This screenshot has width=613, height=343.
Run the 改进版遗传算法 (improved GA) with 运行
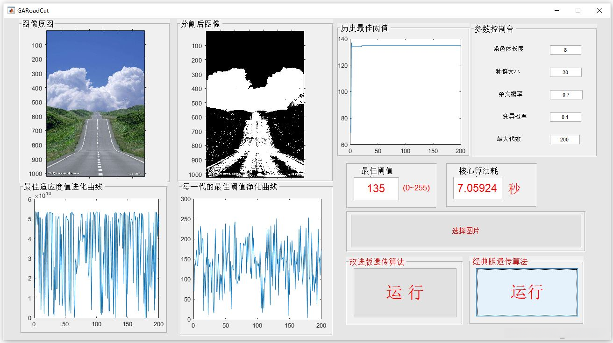[x=404, y=292]
